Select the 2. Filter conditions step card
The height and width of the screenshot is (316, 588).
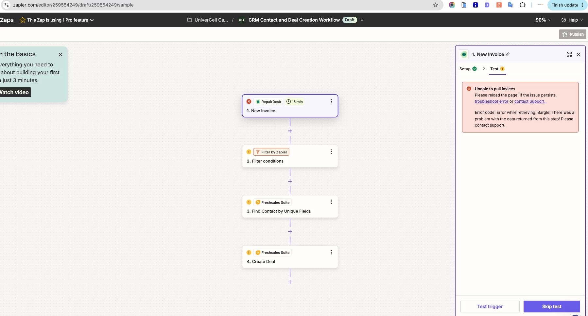point(290,156)
